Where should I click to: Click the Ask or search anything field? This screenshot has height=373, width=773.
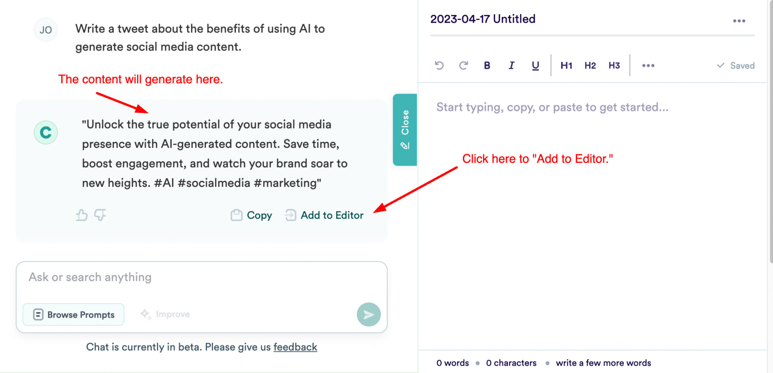pyautogui.click(x=201, y=278)
